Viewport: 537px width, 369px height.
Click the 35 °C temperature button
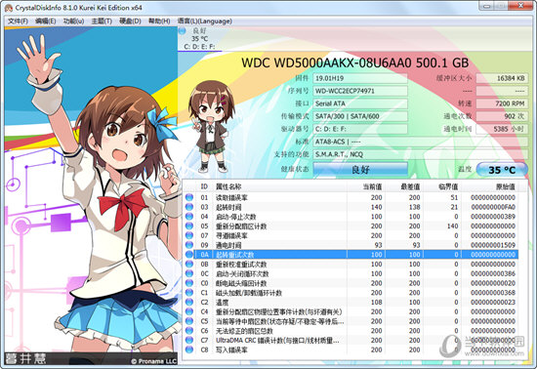click(502, 170)
